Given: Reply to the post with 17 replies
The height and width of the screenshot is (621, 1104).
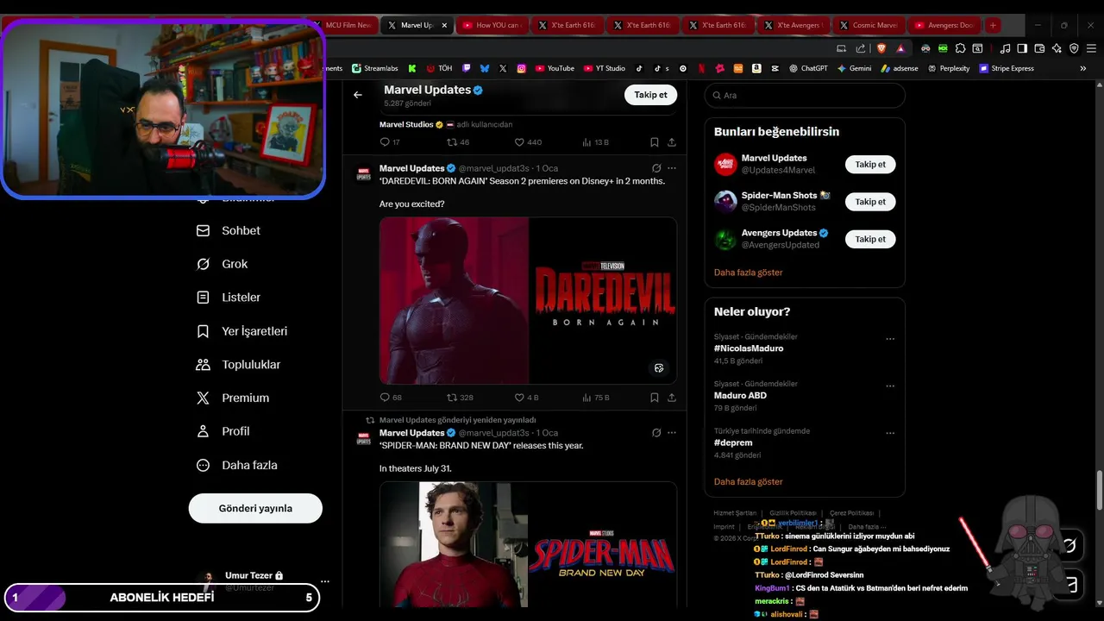Looking at the screenshot, I should coord(390,142).
